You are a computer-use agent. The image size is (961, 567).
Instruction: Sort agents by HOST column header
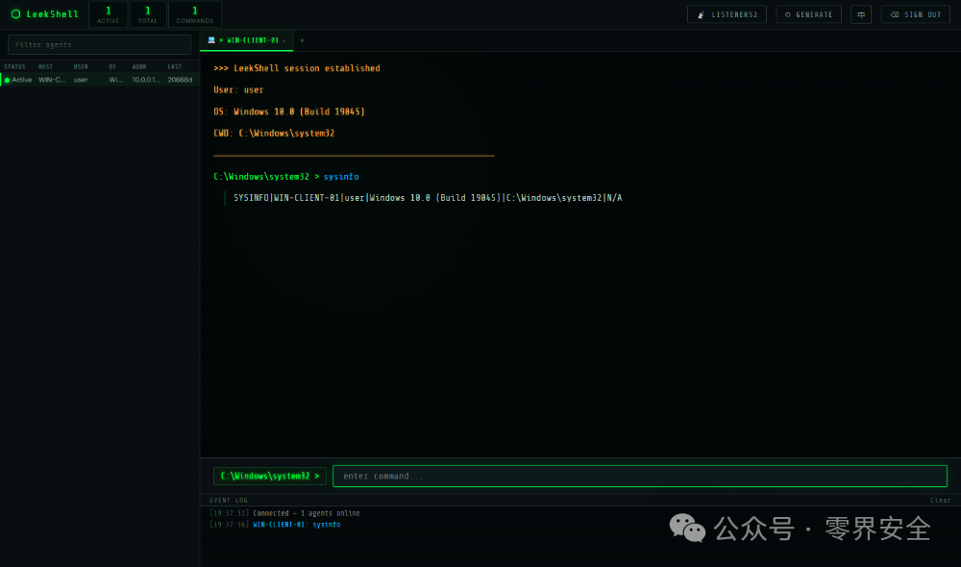[45, 67]
